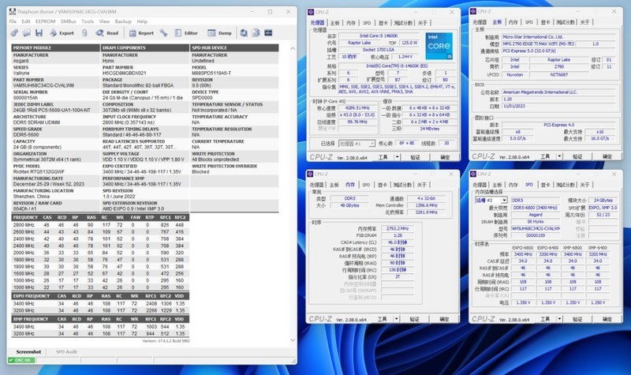Screen dimensions: 631x375
Task: Click XMP 3200 MHz timing row
Action: 100,333
